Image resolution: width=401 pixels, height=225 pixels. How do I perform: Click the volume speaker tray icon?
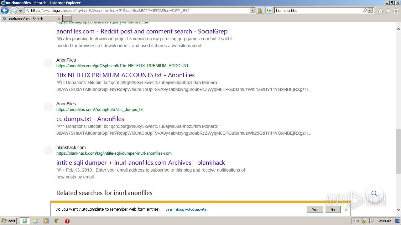(356, 221)
